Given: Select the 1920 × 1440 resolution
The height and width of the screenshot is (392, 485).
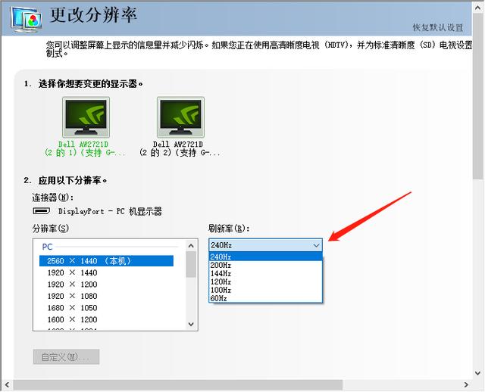Looking at the screenshot, I should coord(106,272).
